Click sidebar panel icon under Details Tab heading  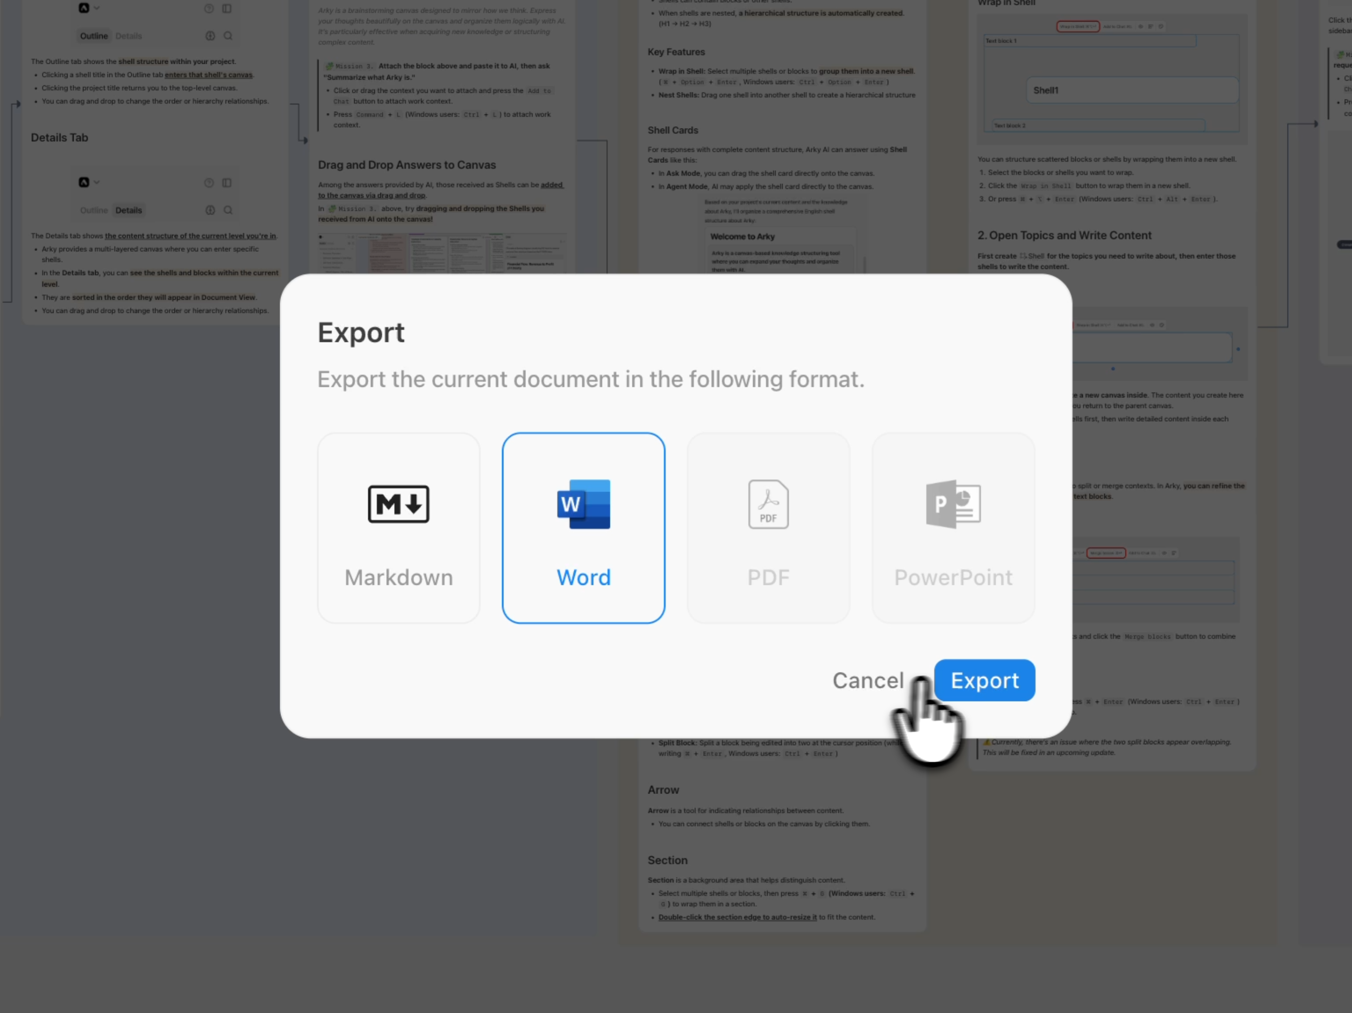tap(227, 183)
